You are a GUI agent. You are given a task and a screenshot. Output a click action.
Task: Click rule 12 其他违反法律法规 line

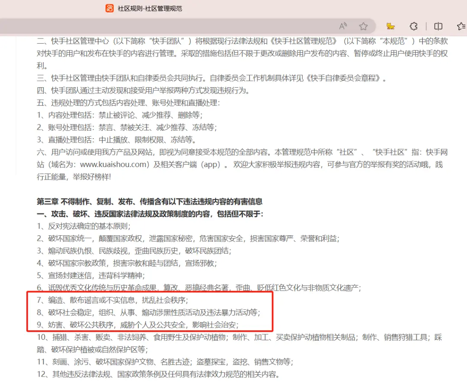click(158, 374)
